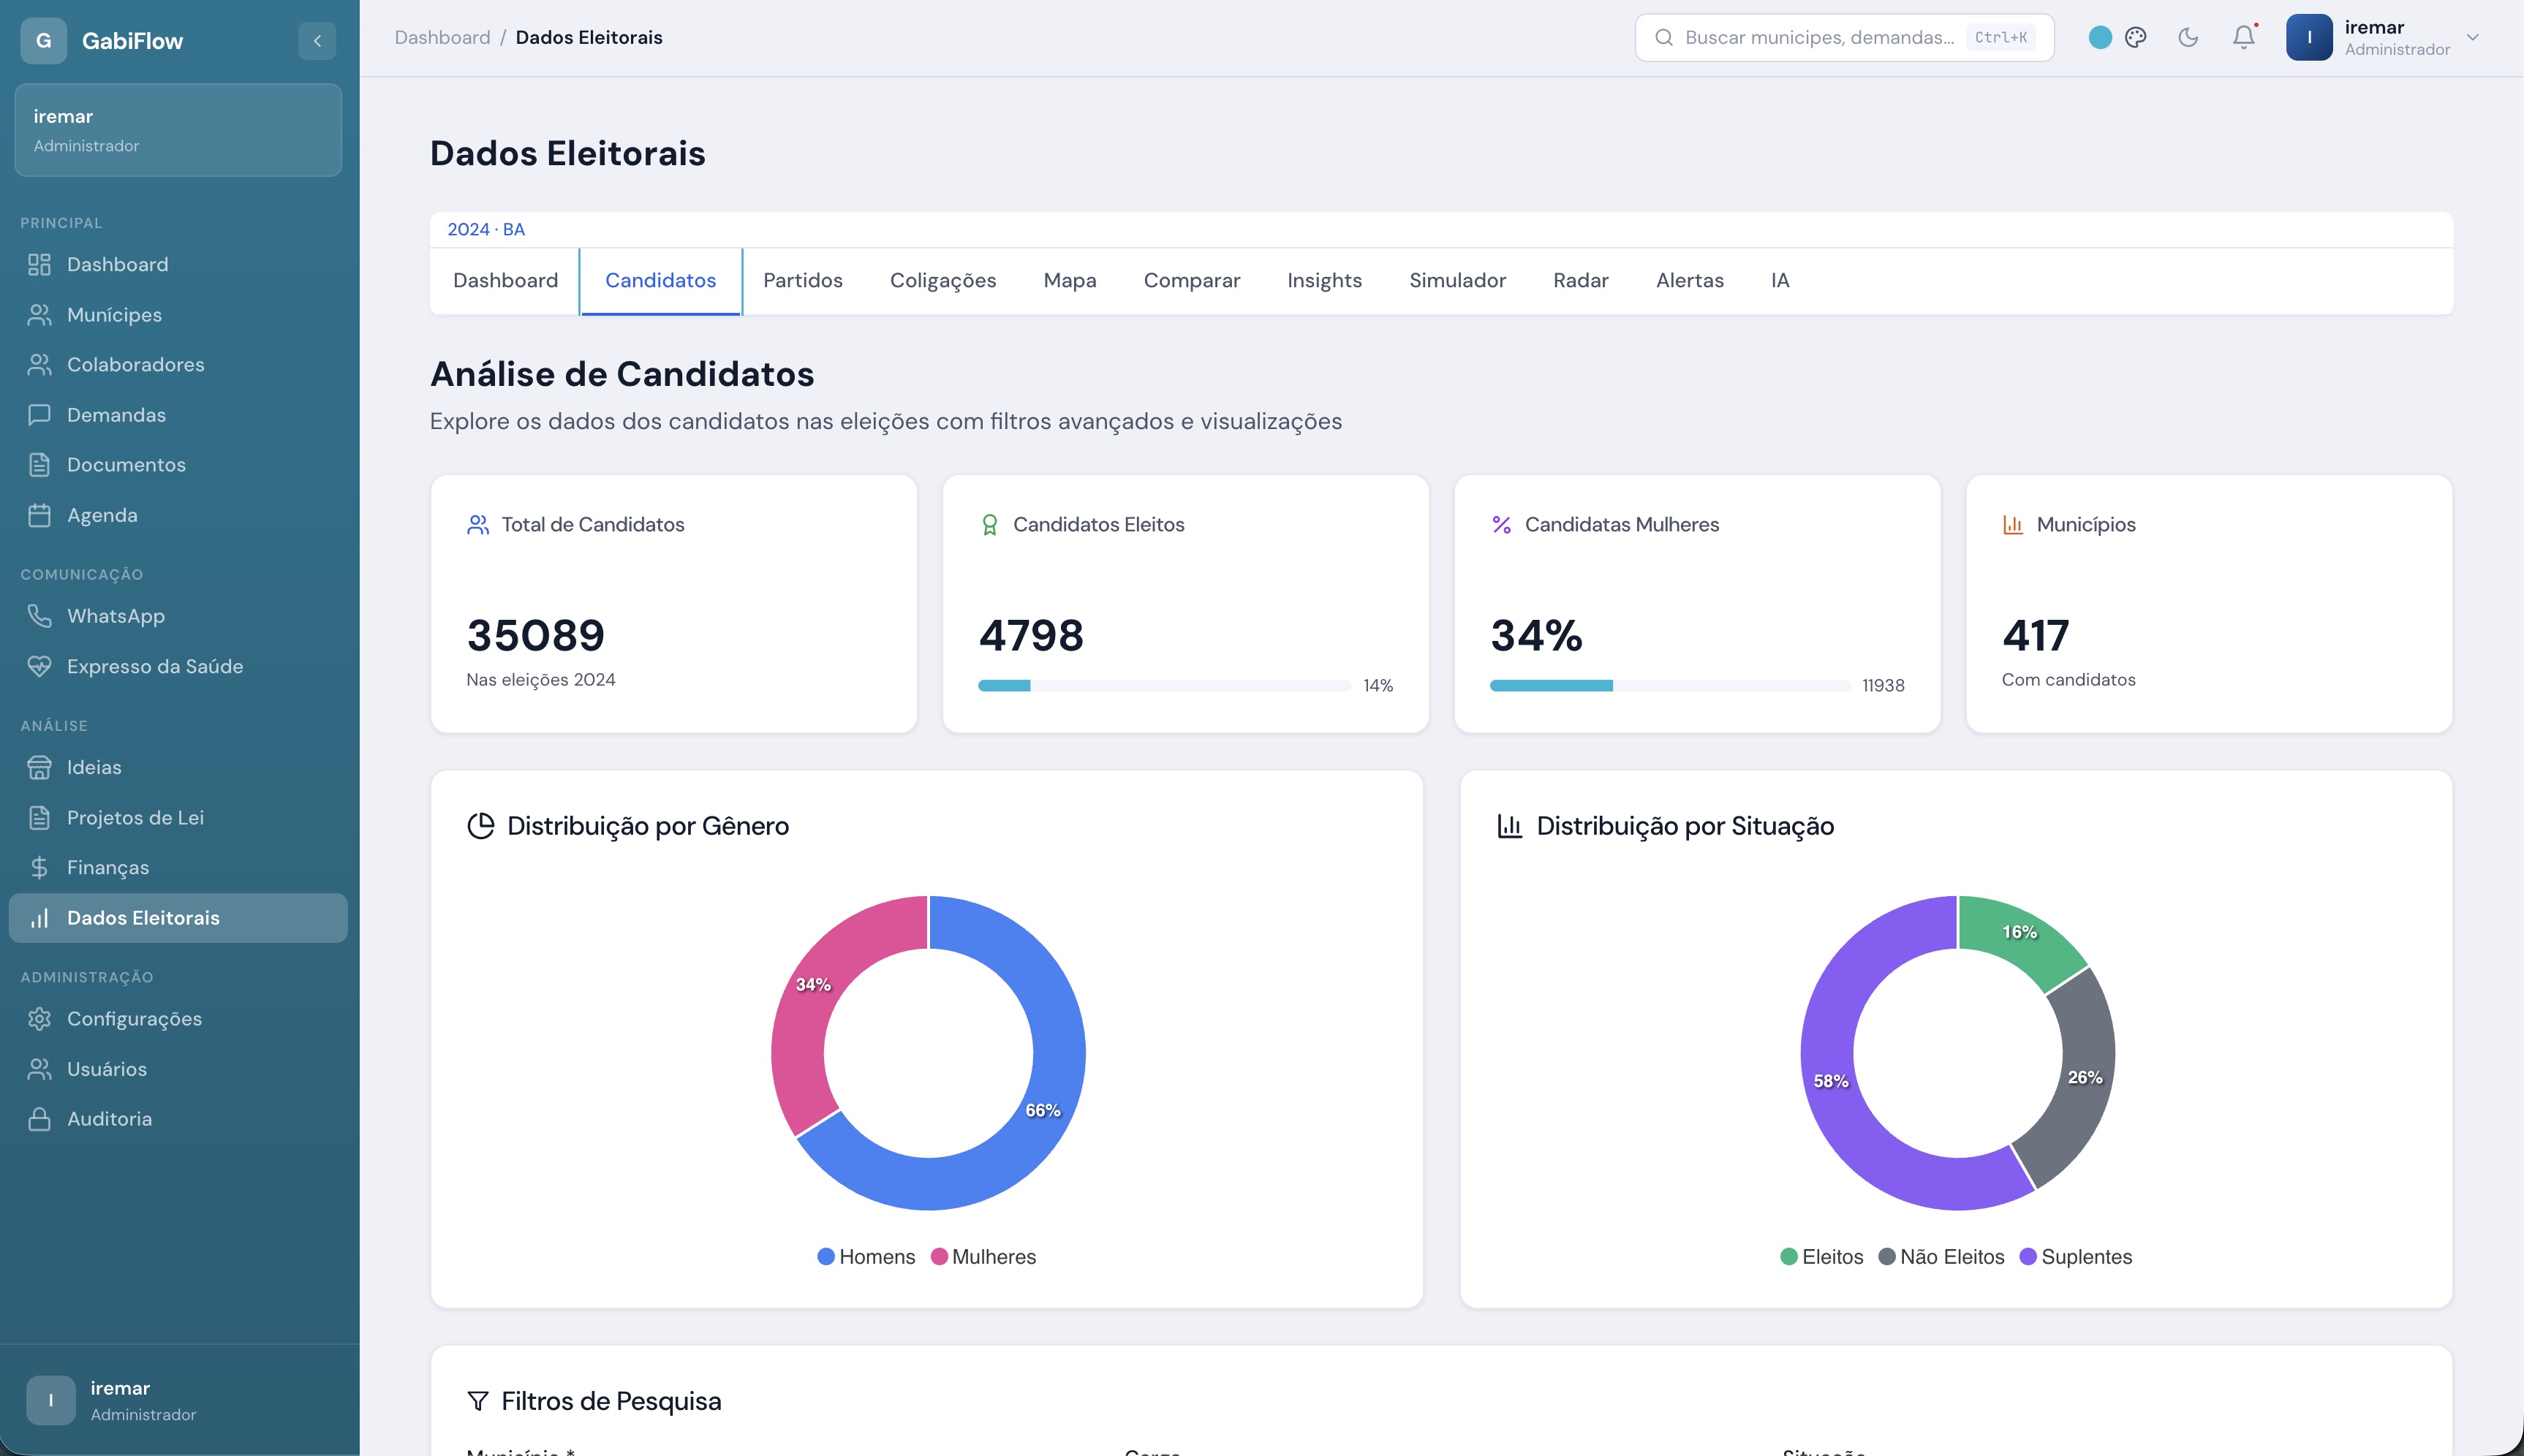Image resolution: width=2524 pixels, height=1456 pixels.
Task: Open the Simulador tab
Action: [x=1458, y=281]
